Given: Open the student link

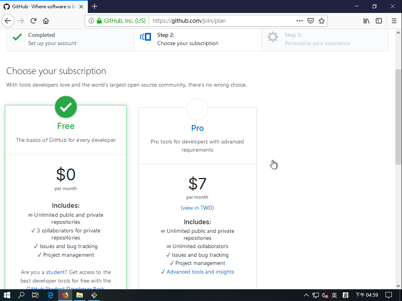Looking at the screenshot, I should 56,272.
